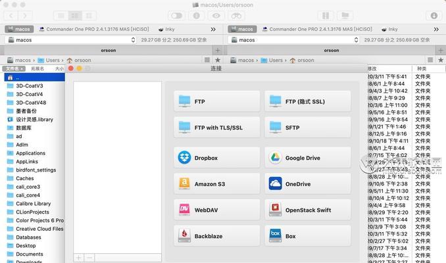
Task: Select right pane macos drive tab
Action: 242,29
